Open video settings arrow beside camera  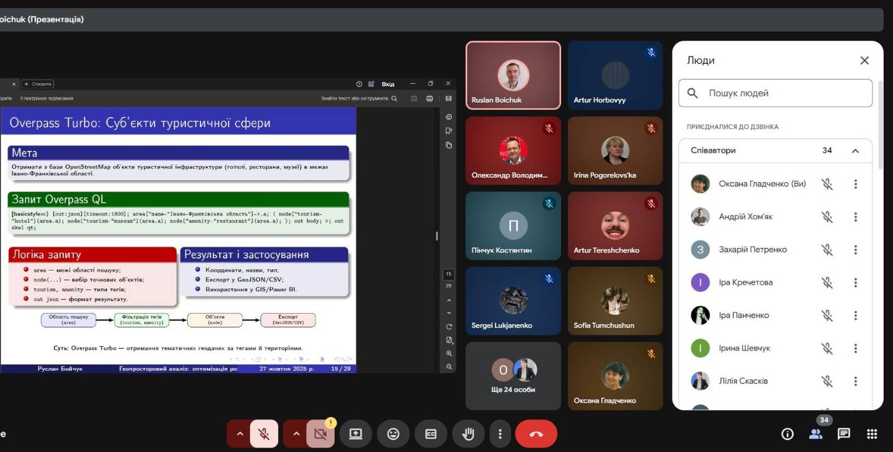pos(296,434)
